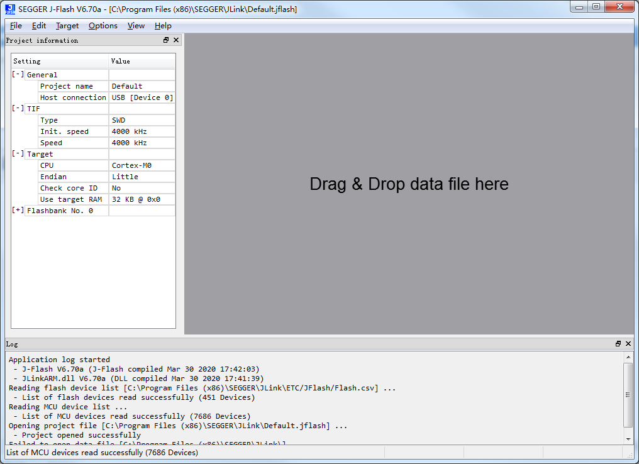The image size is (639, 464).
Task: Select the Endian row
Action: pos(107,177)
